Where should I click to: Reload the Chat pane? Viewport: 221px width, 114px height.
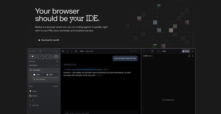(76, 51)
